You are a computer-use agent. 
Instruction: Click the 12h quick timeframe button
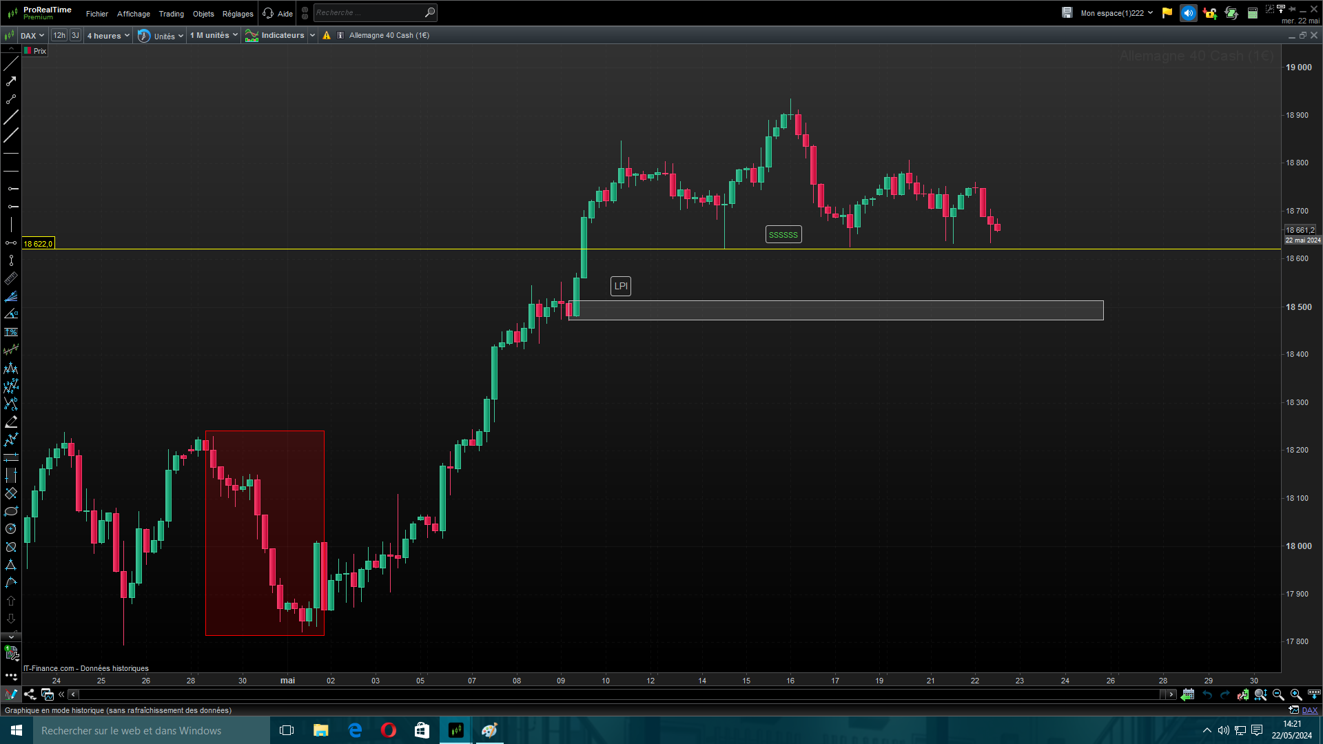pos(59,36)
